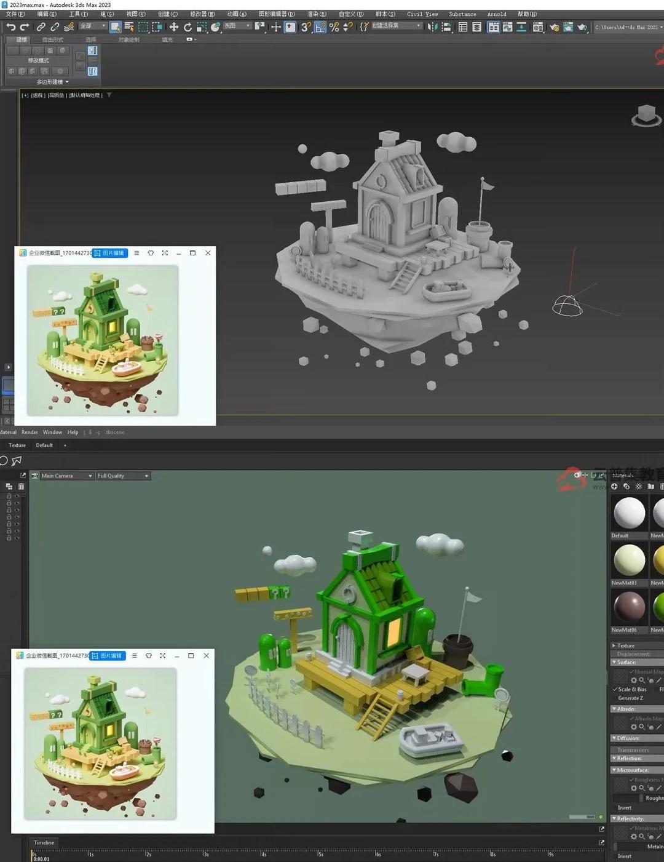Open the 修改器(M) menu
This screenshot has height=862, width=664.
click(x=202, y=14)
